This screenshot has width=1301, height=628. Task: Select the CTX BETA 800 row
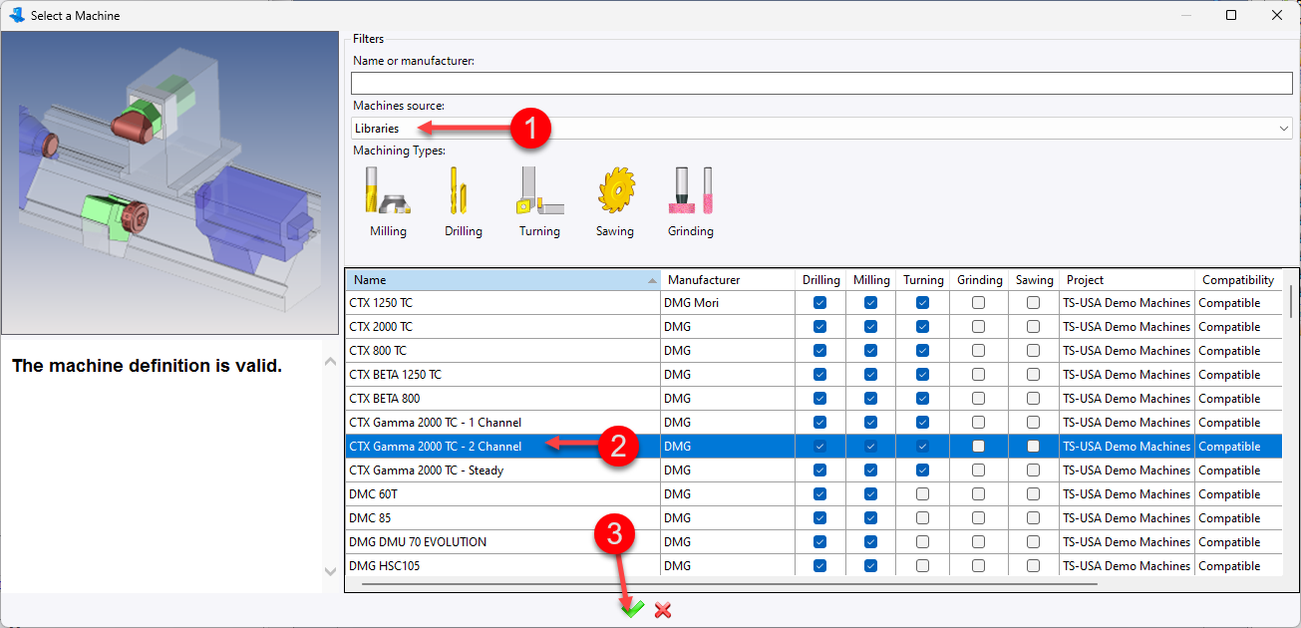(813, 399)
